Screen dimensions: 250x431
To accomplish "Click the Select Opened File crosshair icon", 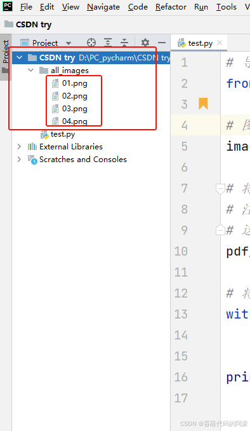I will (91, 43).
